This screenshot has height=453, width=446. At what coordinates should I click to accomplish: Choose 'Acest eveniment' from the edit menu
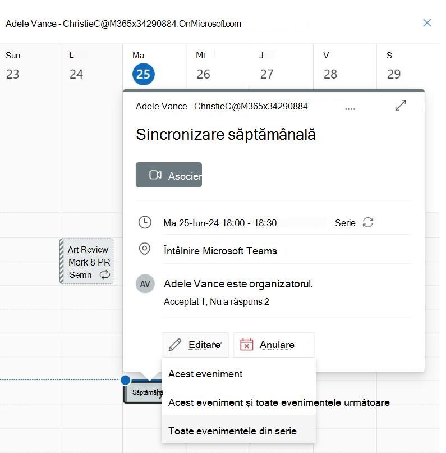238,374
